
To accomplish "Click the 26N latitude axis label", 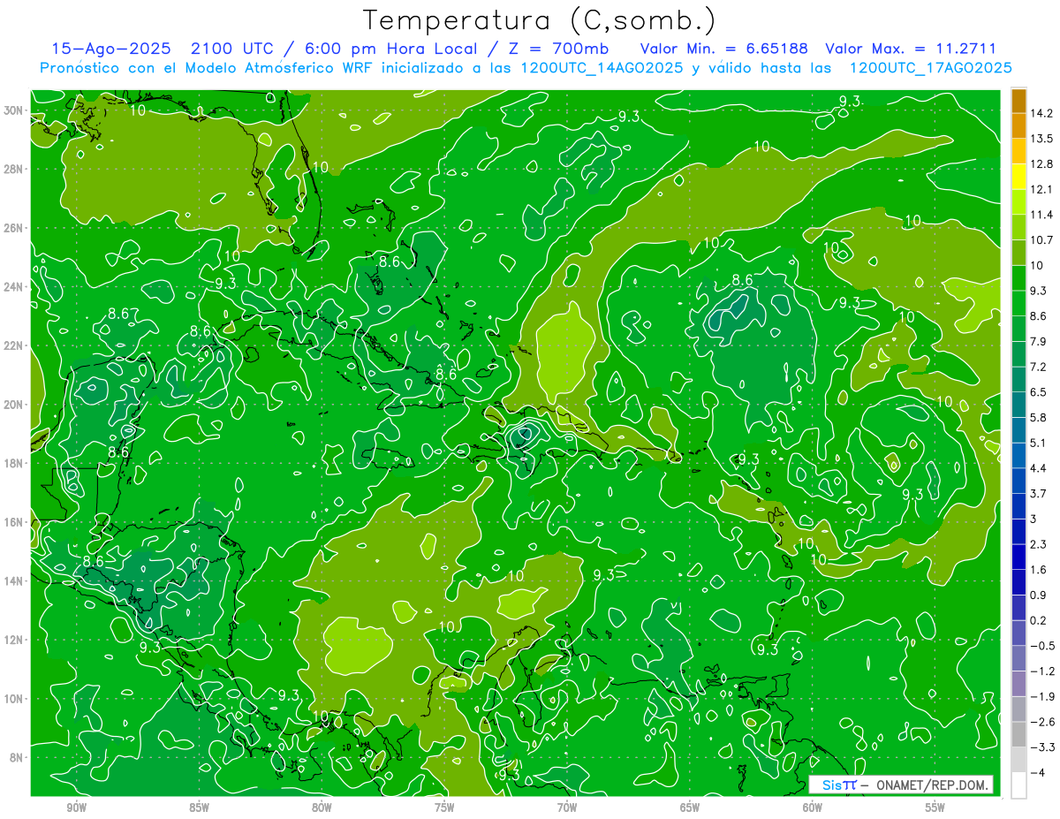I will [15, 228].
